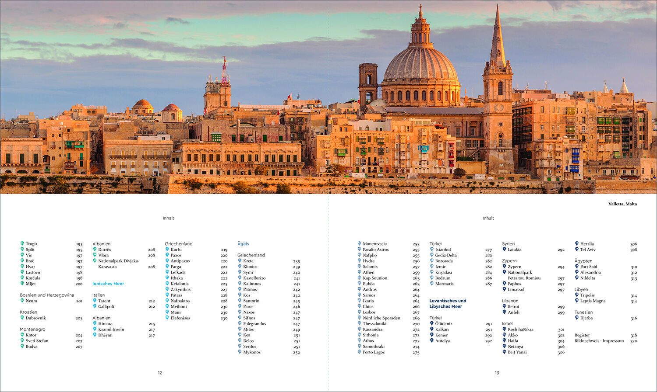Open Levantisches und Libysches Meer heading

tap(448, 303)
